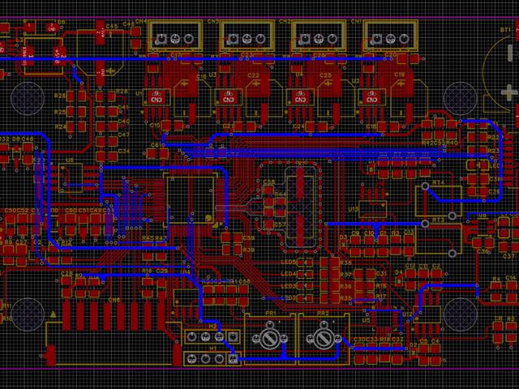
Task: Select the U2 regulator GND tab pad
Action: pyautogui.click(x=371, y=97)
